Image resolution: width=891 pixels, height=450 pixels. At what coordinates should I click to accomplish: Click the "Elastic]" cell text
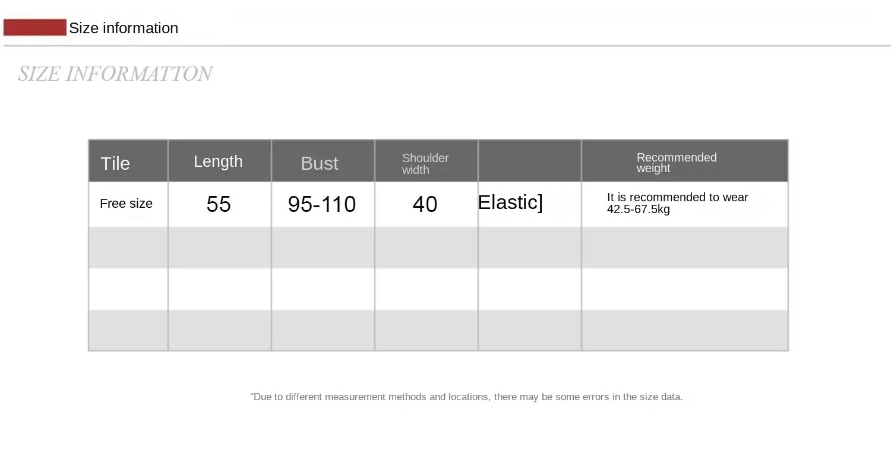pos(510,202)
